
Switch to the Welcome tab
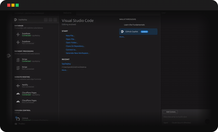(67, 13)
